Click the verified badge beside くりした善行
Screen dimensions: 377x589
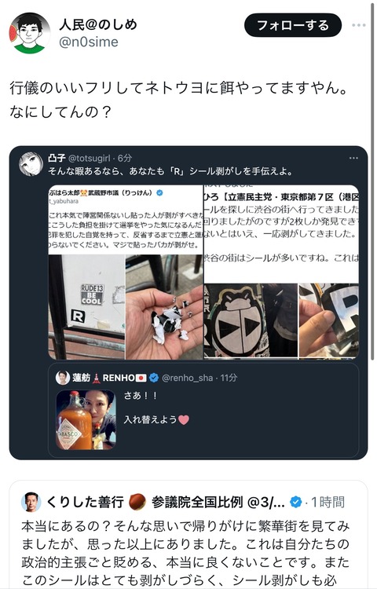(296, 502)
